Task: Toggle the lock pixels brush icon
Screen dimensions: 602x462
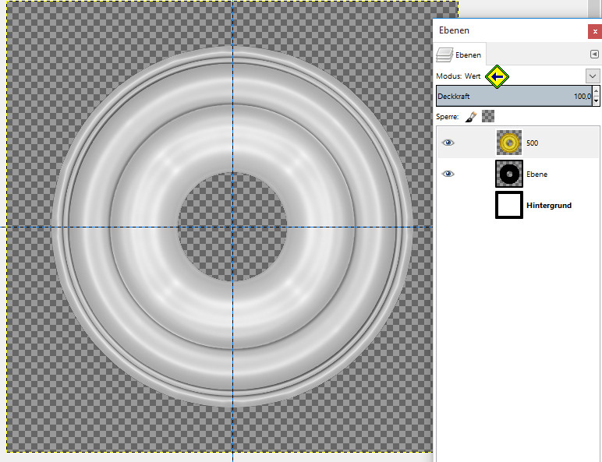Action: 471,117
